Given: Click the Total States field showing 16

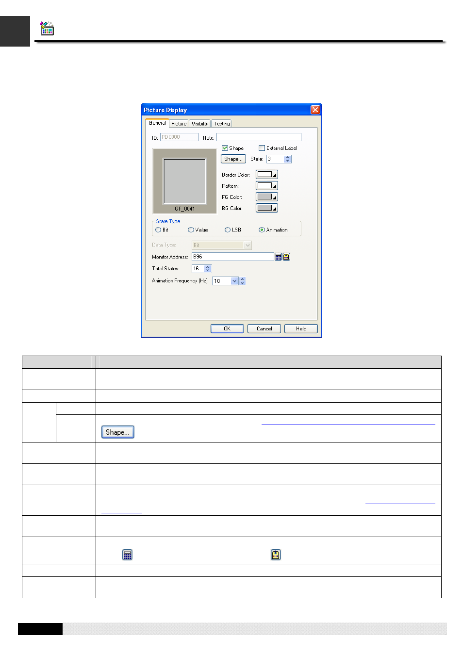Looking at the screenshot, I should pyautogui.click(x=198, y=269).
